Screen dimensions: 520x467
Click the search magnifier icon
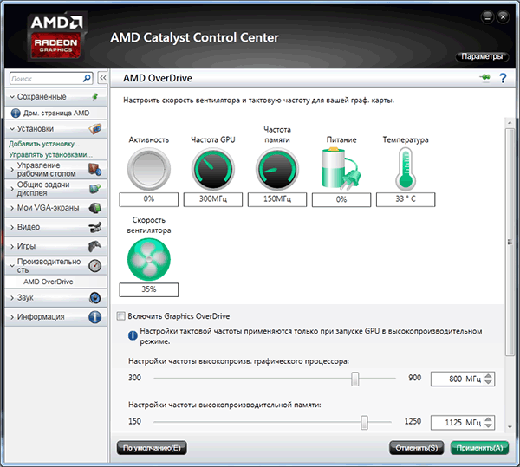point(87,79)
